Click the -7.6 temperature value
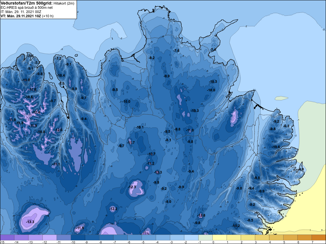The width and height of the screenshot is (326, 244). click(x=176, y=51)
